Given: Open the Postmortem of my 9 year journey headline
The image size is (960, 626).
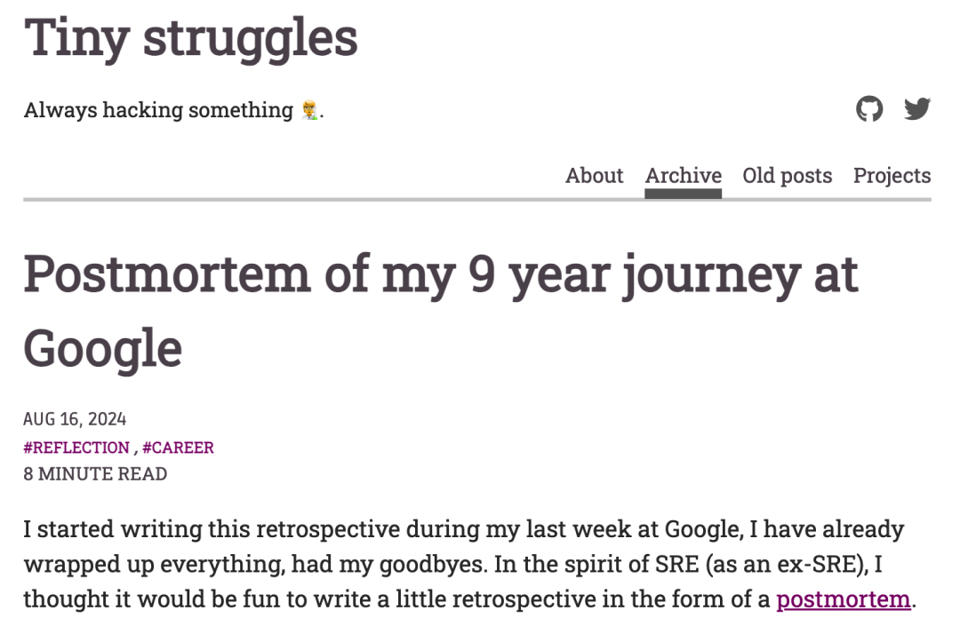Looking at the screenshot, I should pos(440,273).
